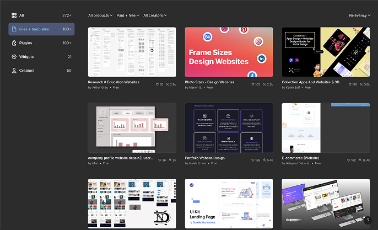Click the All grid icon in sidebar
Viewport: 378px width, 230px height.
click(x=14, y=15)
